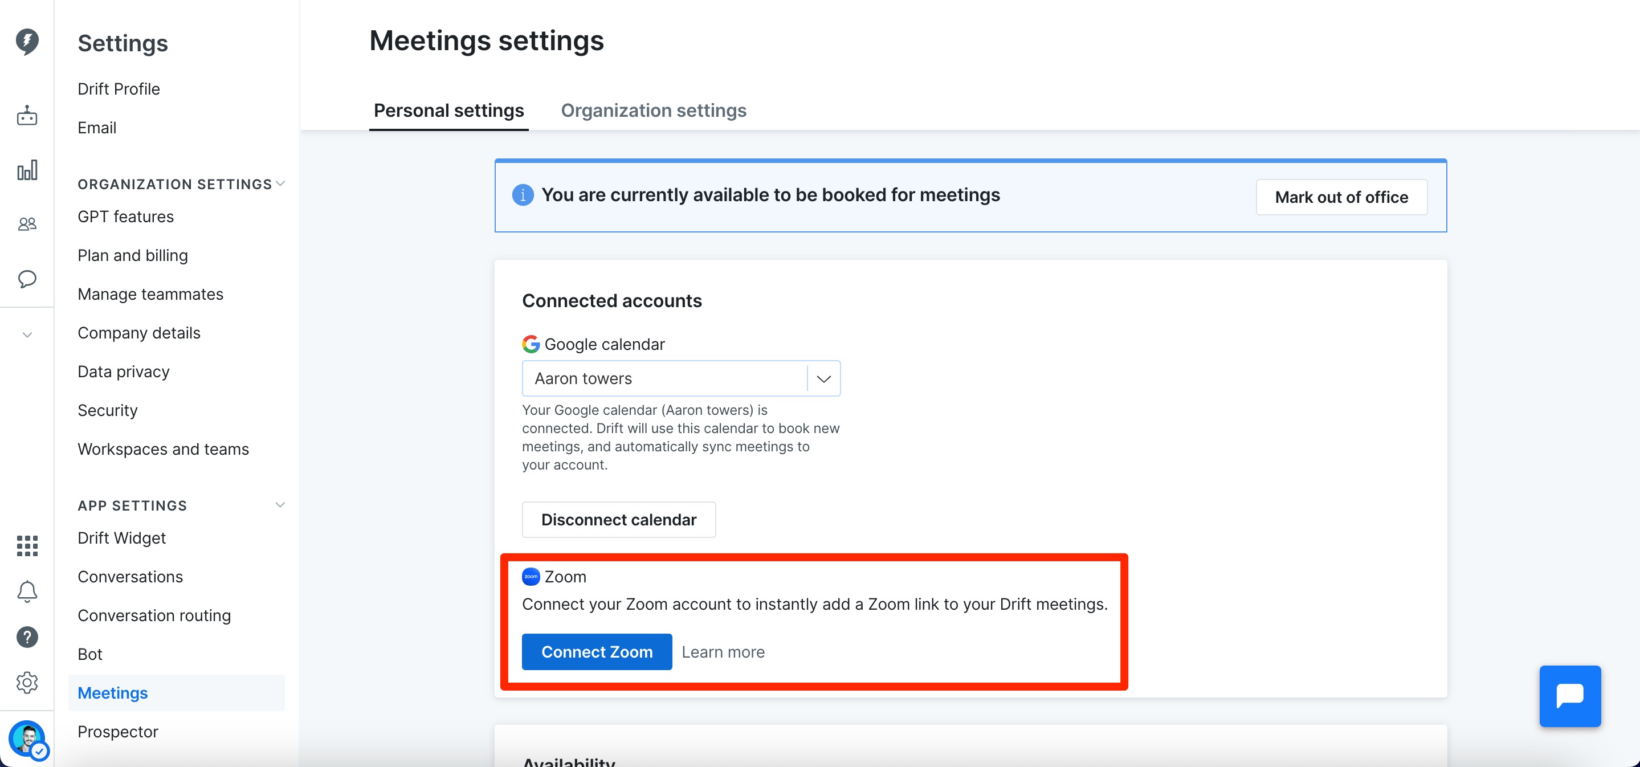1640x767 pixels.
Task: Open the Drift chat widget bubble
Action: click(1570, 696)
